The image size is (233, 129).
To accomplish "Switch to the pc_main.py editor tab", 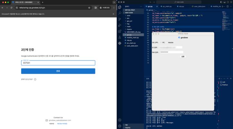I will coord(167,6).
